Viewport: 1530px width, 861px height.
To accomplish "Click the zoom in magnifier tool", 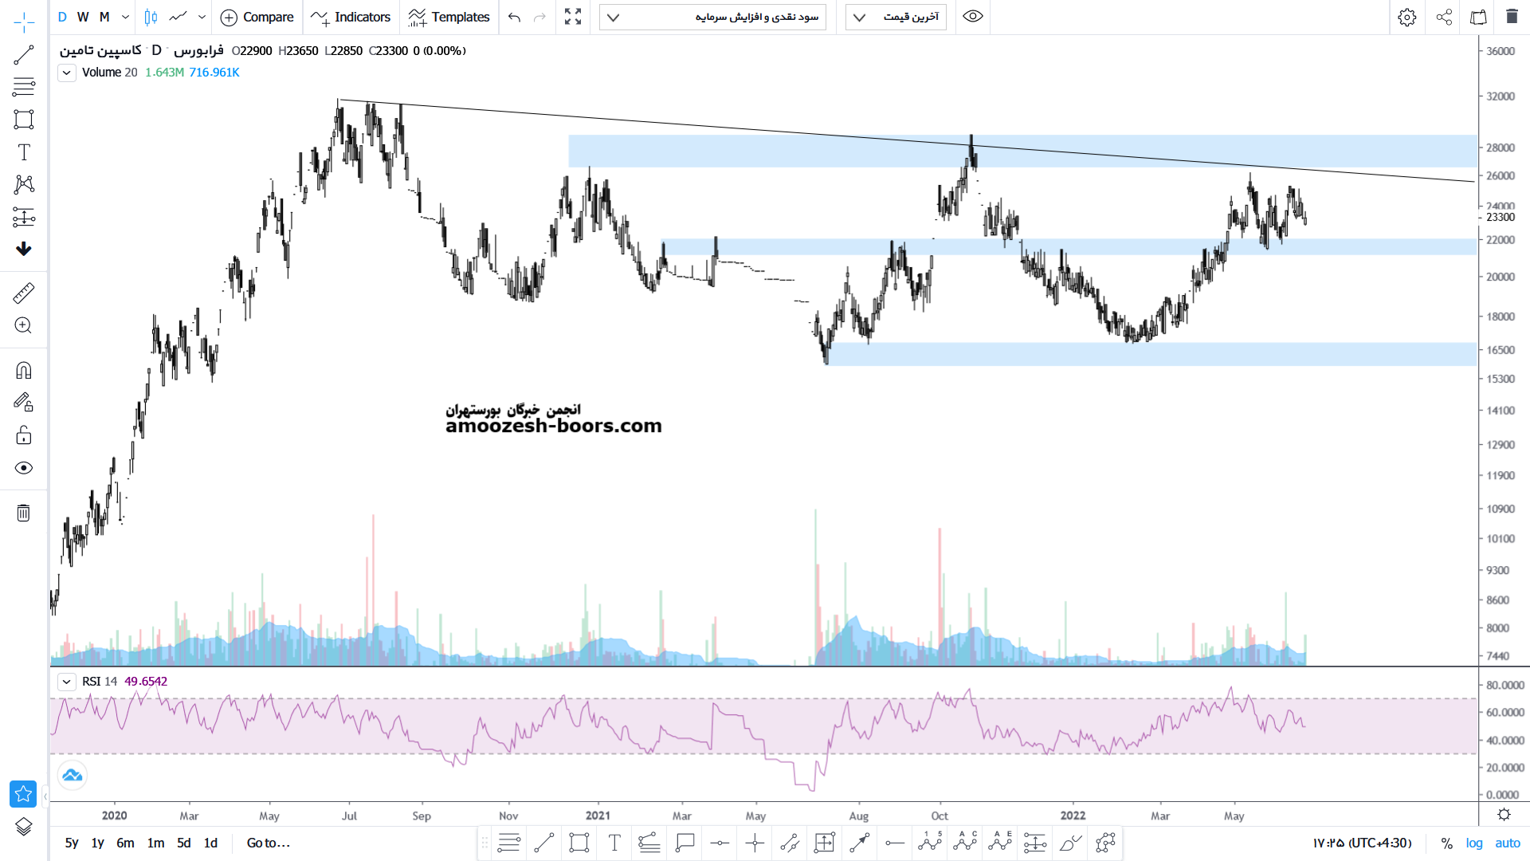I will click(x=24, y=325).
